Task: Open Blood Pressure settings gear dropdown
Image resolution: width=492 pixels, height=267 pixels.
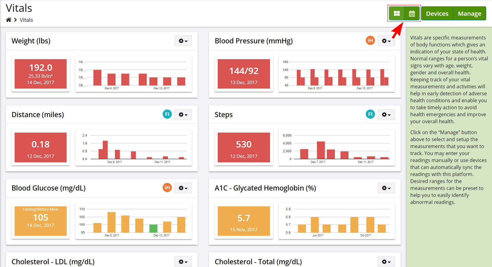Action: click(x=386, y=41)
